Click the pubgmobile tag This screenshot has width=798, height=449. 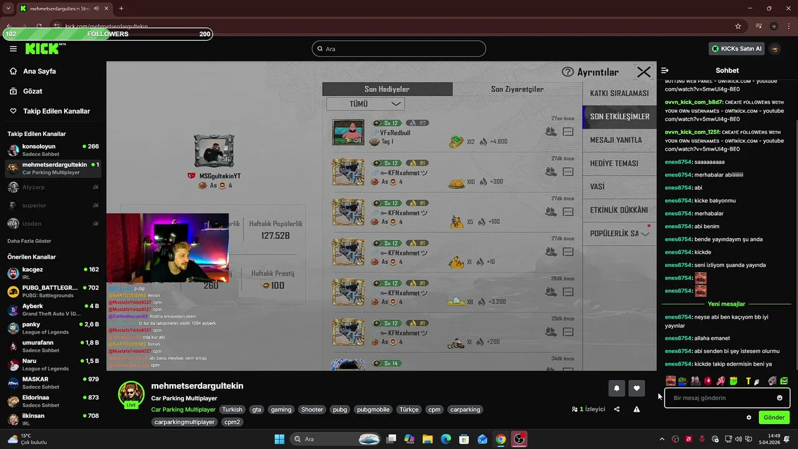pos(373,410)
